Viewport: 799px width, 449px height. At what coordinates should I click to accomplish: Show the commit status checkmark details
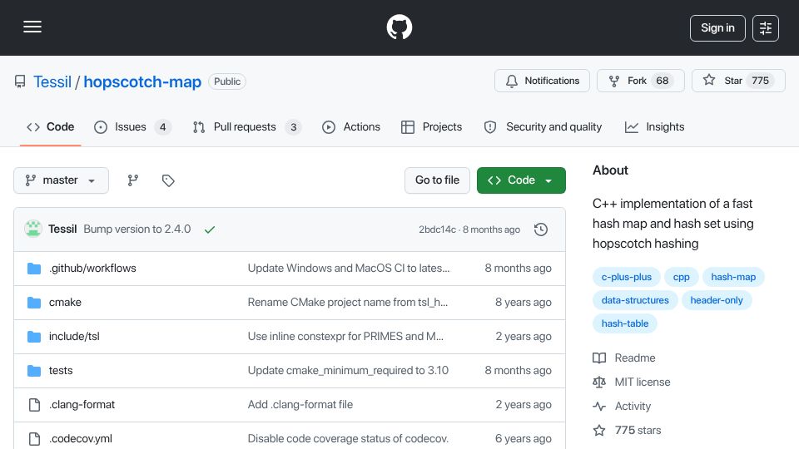(210, 229)
